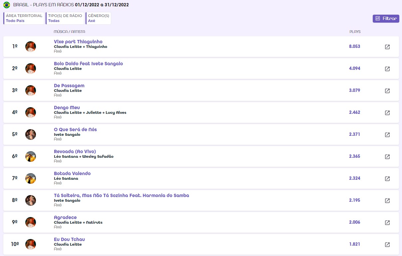The image size is (402, 256).
Task: Open song Dengo Meu
Action: tap(67, 108)
